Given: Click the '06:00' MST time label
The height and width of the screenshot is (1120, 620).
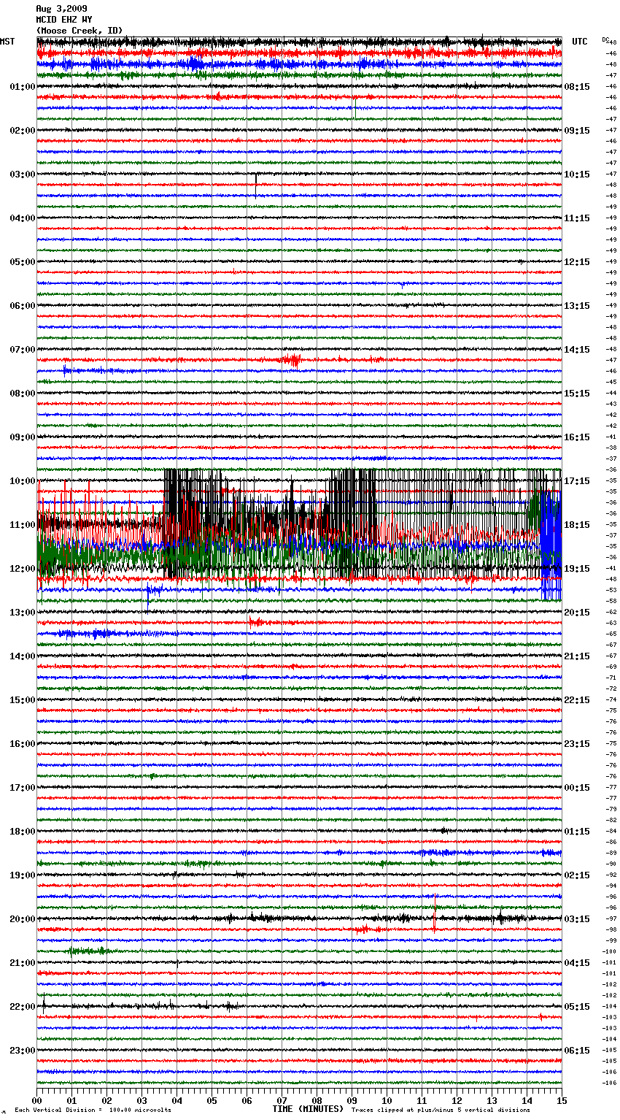Looking at the screenshot, I should click(x=23, y=306).
